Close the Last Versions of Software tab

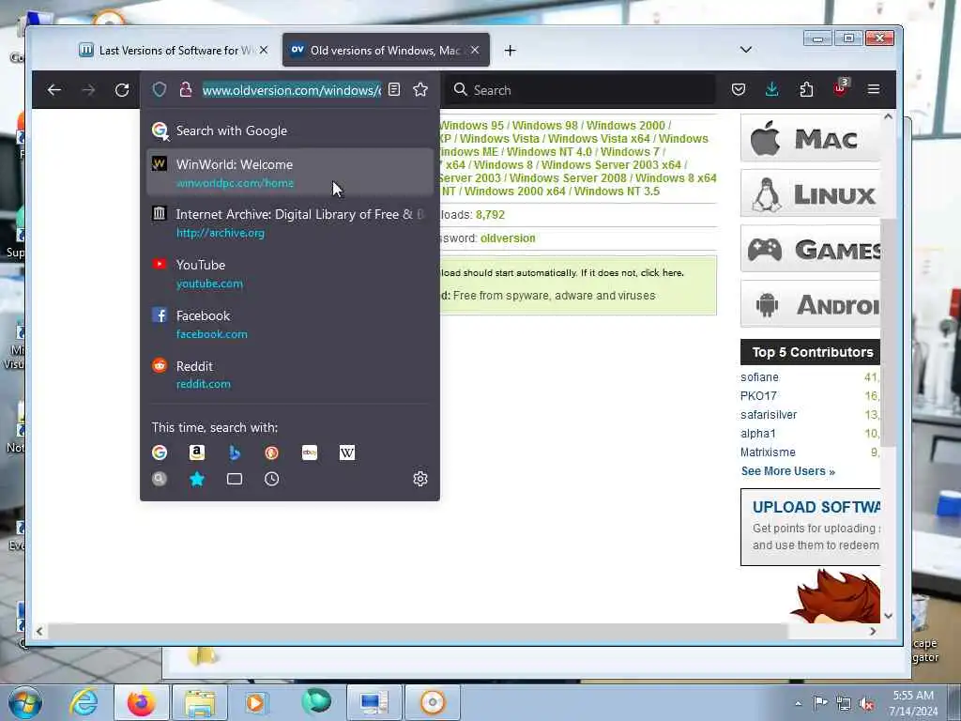point(264,50)
